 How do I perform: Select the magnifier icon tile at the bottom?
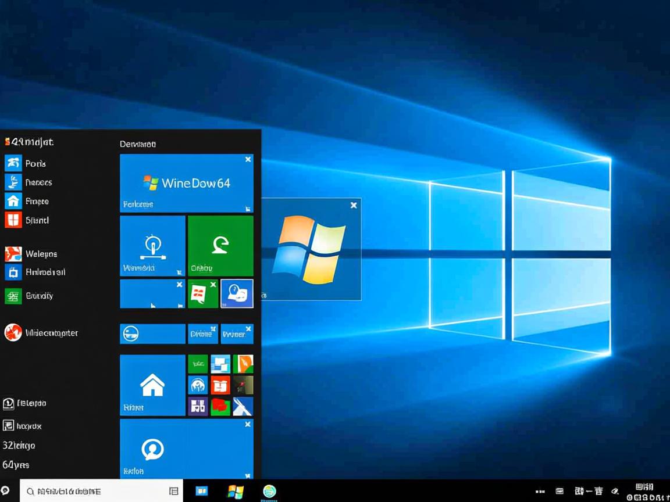point(152,449)
